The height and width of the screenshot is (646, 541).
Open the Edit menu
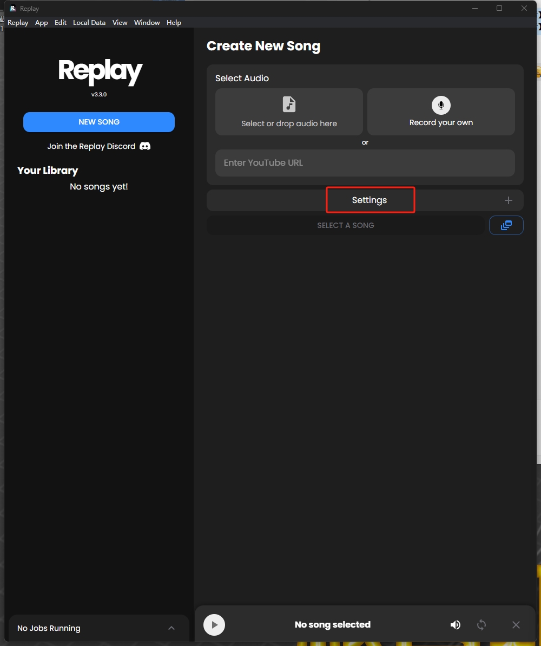tap(61, 23)
